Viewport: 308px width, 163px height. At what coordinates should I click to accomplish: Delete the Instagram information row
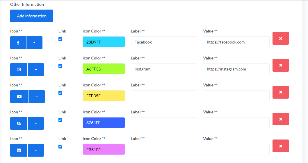(280, 65)
